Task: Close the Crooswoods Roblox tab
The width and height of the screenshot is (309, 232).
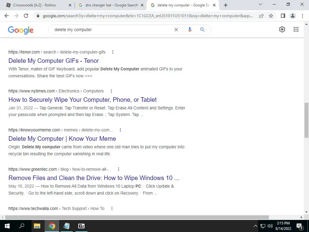Action: click(70, 5)
